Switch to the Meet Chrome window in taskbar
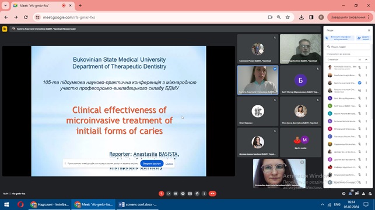Image resolution: width=375 pixels, height=210 pixels. 93,205
